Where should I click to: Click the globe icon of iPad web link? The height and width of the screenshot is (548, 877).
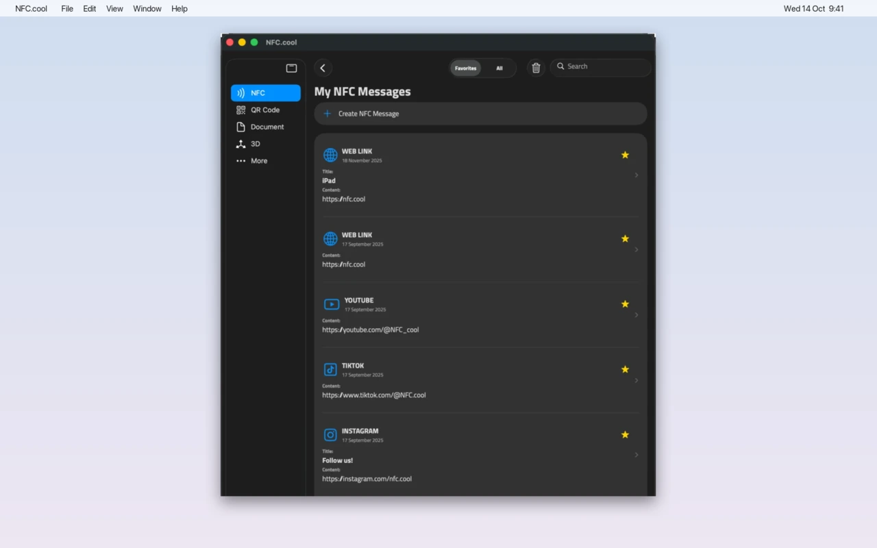[330, 155]
